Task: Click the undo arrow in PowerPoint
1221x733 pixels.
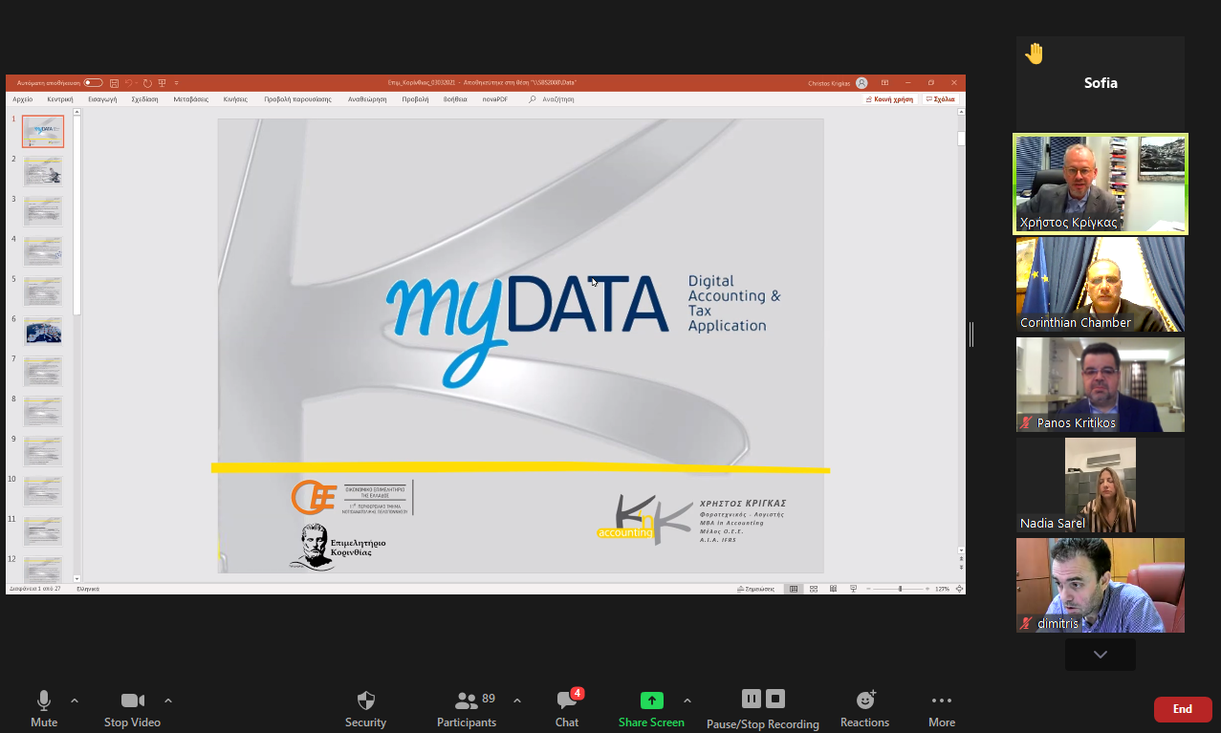Action: (x=128, y=83)
